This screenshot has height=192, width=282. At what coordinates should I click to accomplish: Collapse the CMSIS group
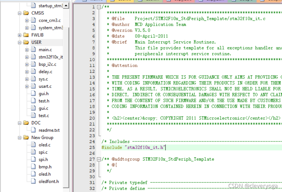(x=19, y=13)
